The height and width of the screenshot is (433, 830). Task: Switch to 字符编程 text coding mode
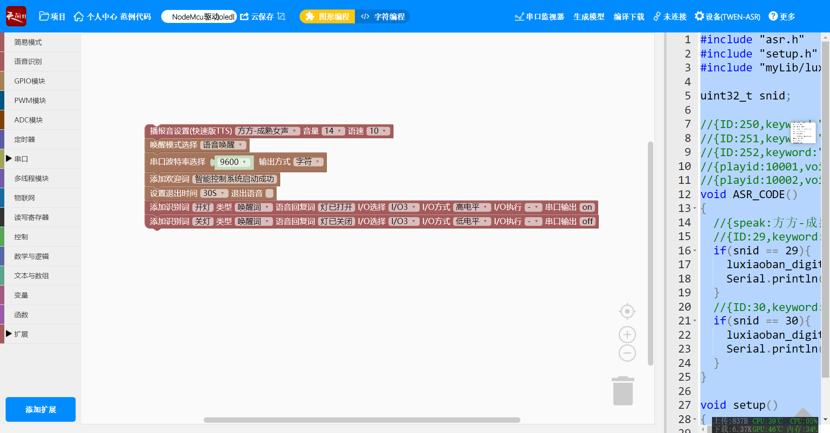(x=383, y=16)
